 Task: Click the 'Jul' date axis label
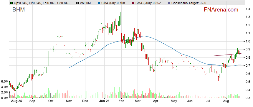[x=208, y=101]
